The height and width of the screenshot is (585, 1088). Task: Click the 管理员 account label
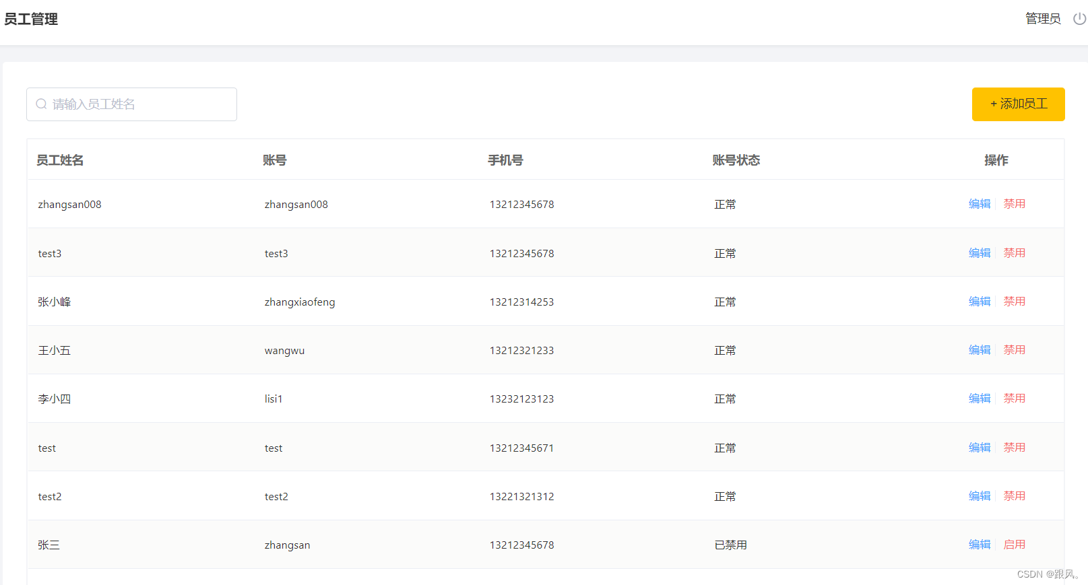1043,19
